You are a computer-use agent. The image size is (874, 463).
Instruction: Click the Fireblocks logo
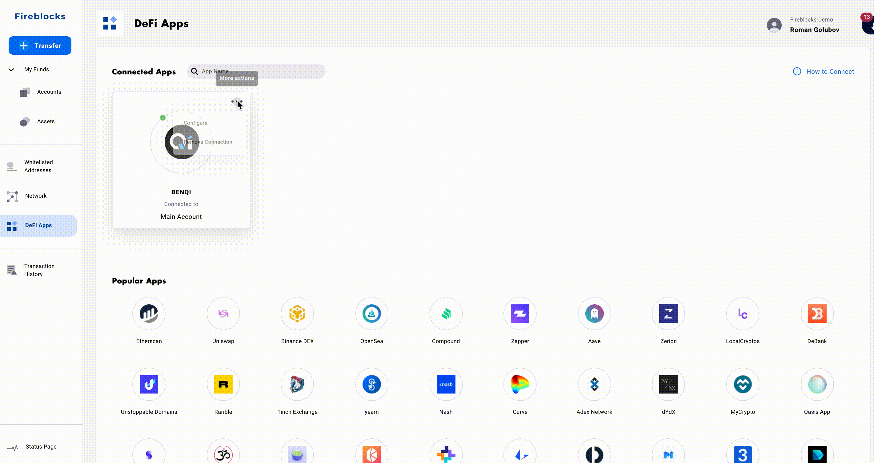click(40, 16)
